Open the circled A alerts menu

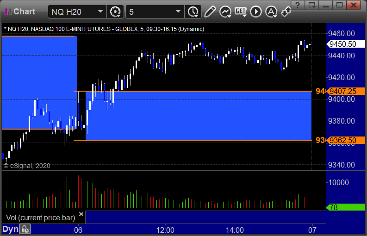pos(271,12)
